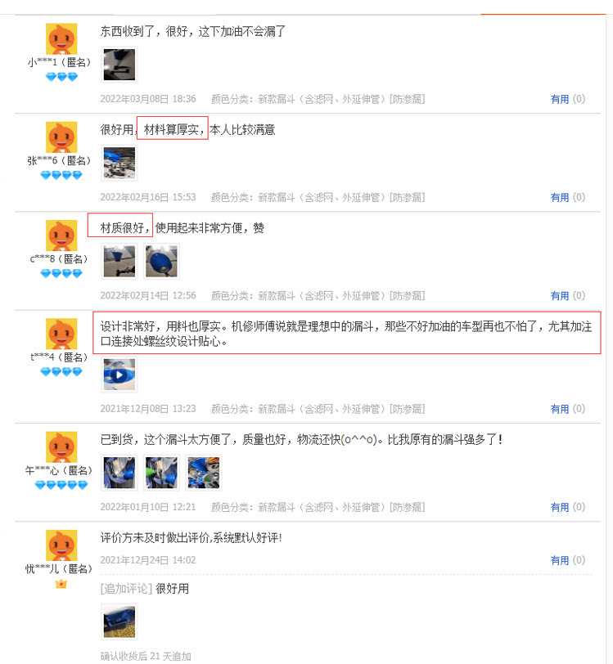Viewport: 613px width, 664px height.
Task: Open the follow-up review photo from 忧***儿
Action: click(119, 622)
